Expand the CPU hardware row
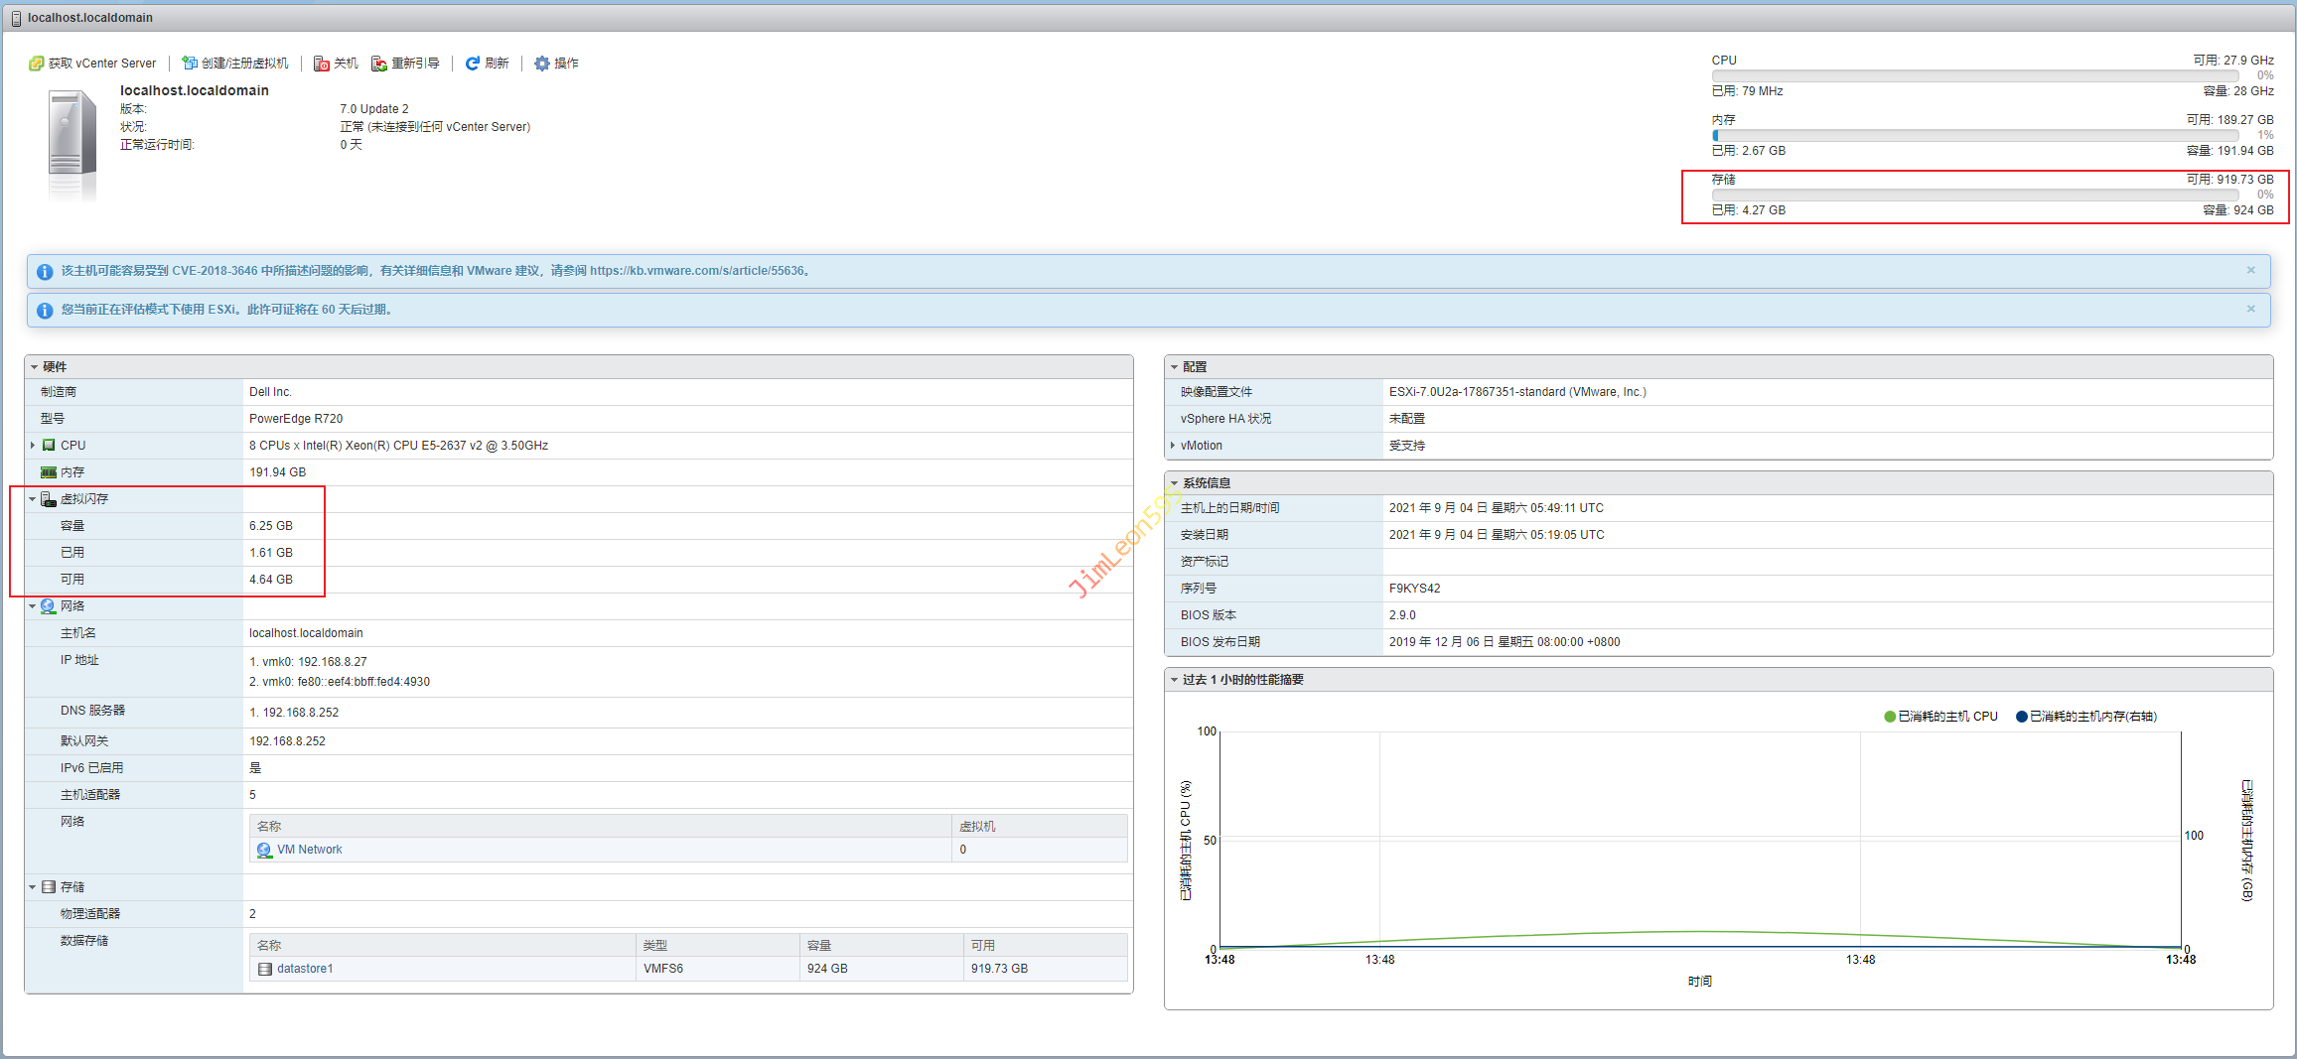Viewport: 2297px width, 1059px height. click(x=33, y=446)
